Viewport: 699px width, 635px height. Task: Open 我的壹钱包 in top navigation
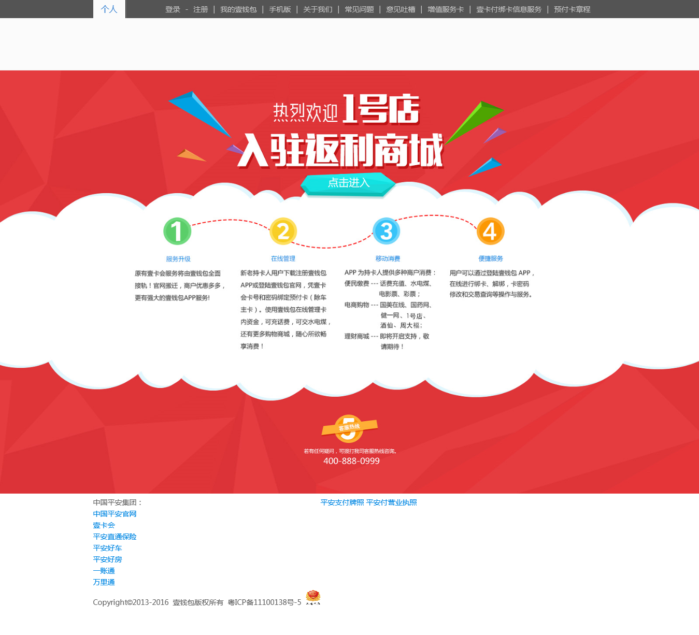tap(238, 9)
